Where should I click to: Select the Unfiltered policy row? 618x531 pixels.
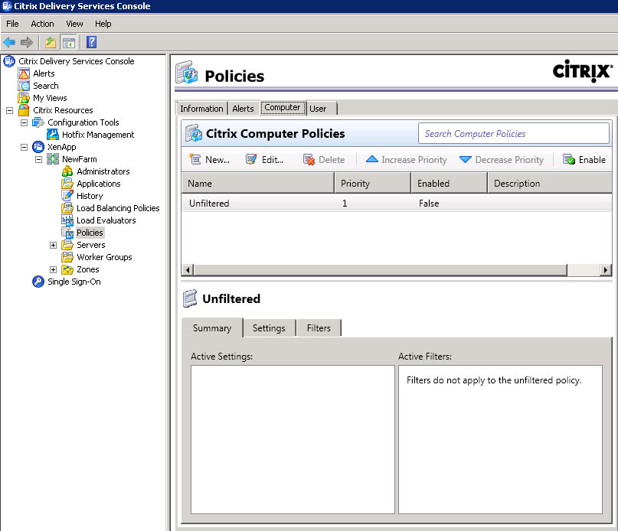coord(397,204)
